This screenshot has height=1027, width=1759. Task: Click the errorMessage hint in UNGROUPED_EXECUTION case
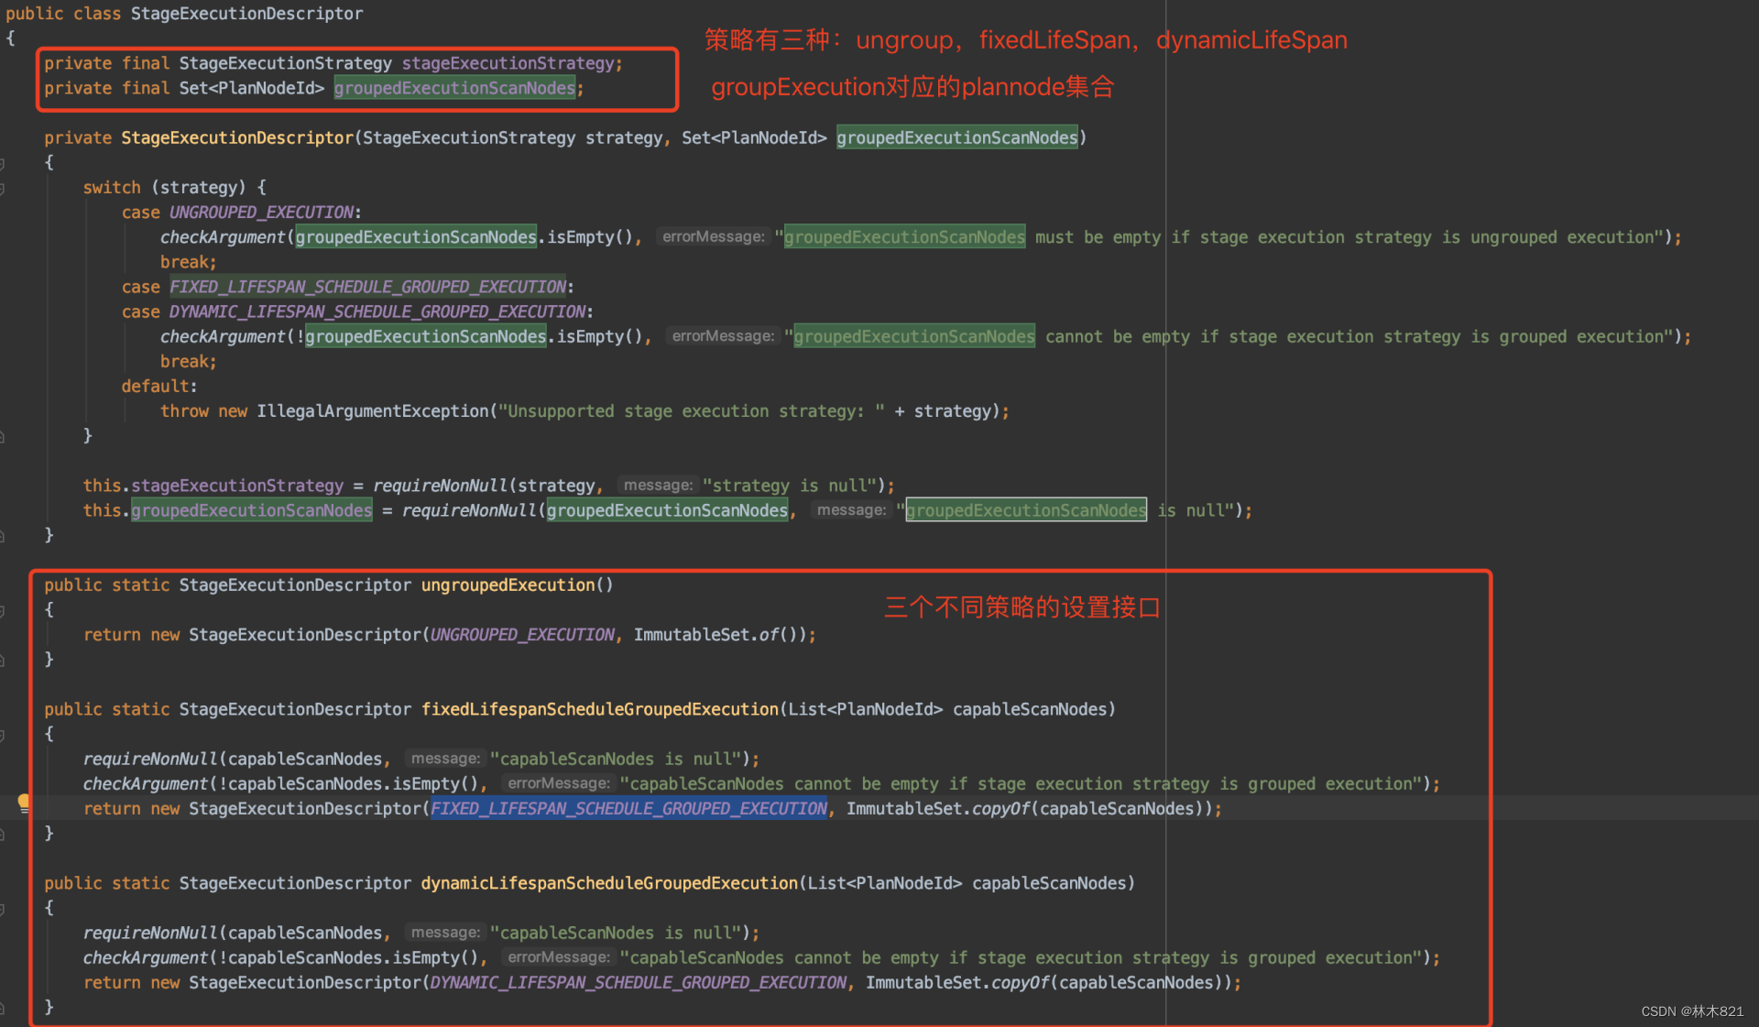(x=713, y=237)
